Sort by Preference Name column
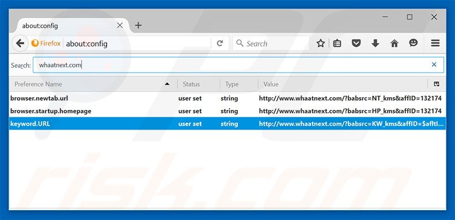 93,84
